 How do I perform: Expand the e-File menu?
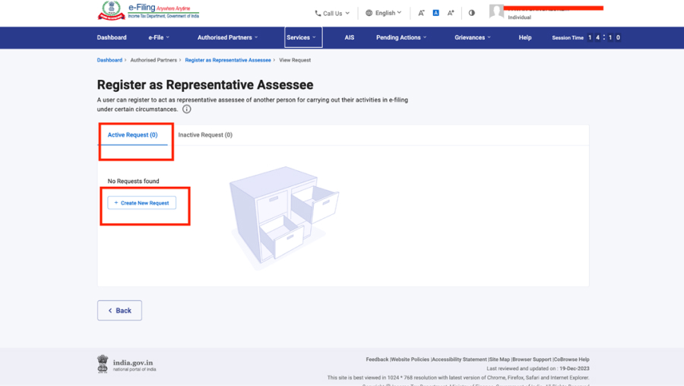pos(159,37)
